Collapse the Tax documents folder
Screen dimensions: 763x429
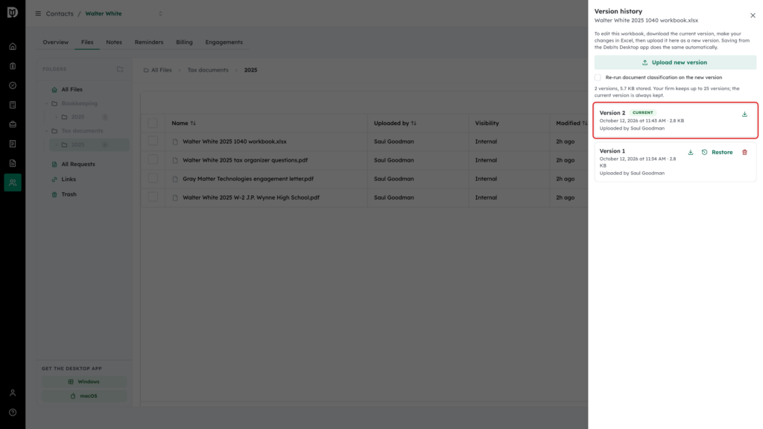point(47,131)
